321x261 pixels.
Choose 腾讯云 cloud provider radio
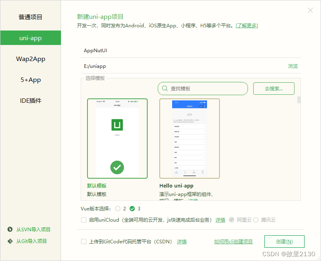pyautogui.click(x=256, y=220)
